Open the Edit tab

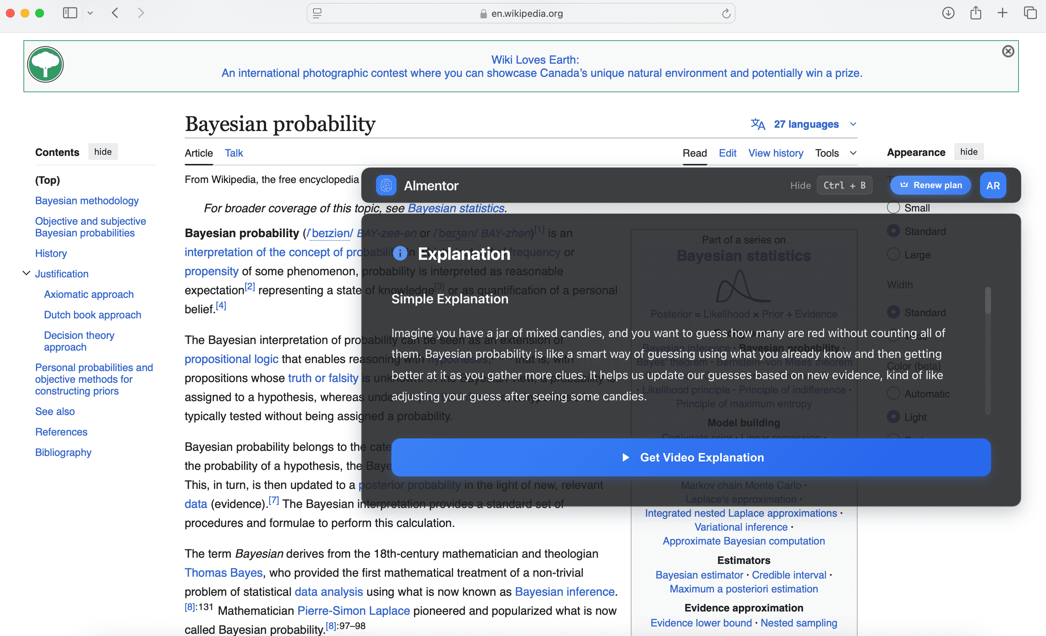pyautogui.click(x=727, y=153)
